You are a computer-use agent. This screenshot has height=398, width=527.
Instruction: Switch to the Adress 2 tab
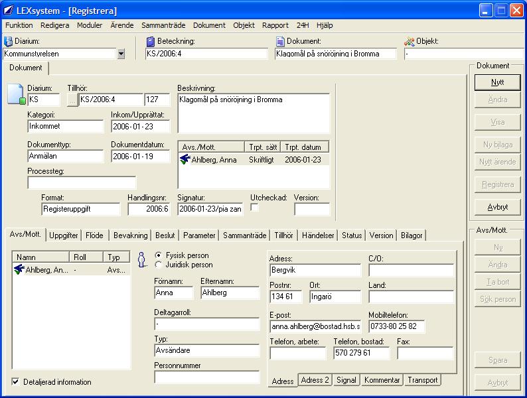click(x=315, y=380)
